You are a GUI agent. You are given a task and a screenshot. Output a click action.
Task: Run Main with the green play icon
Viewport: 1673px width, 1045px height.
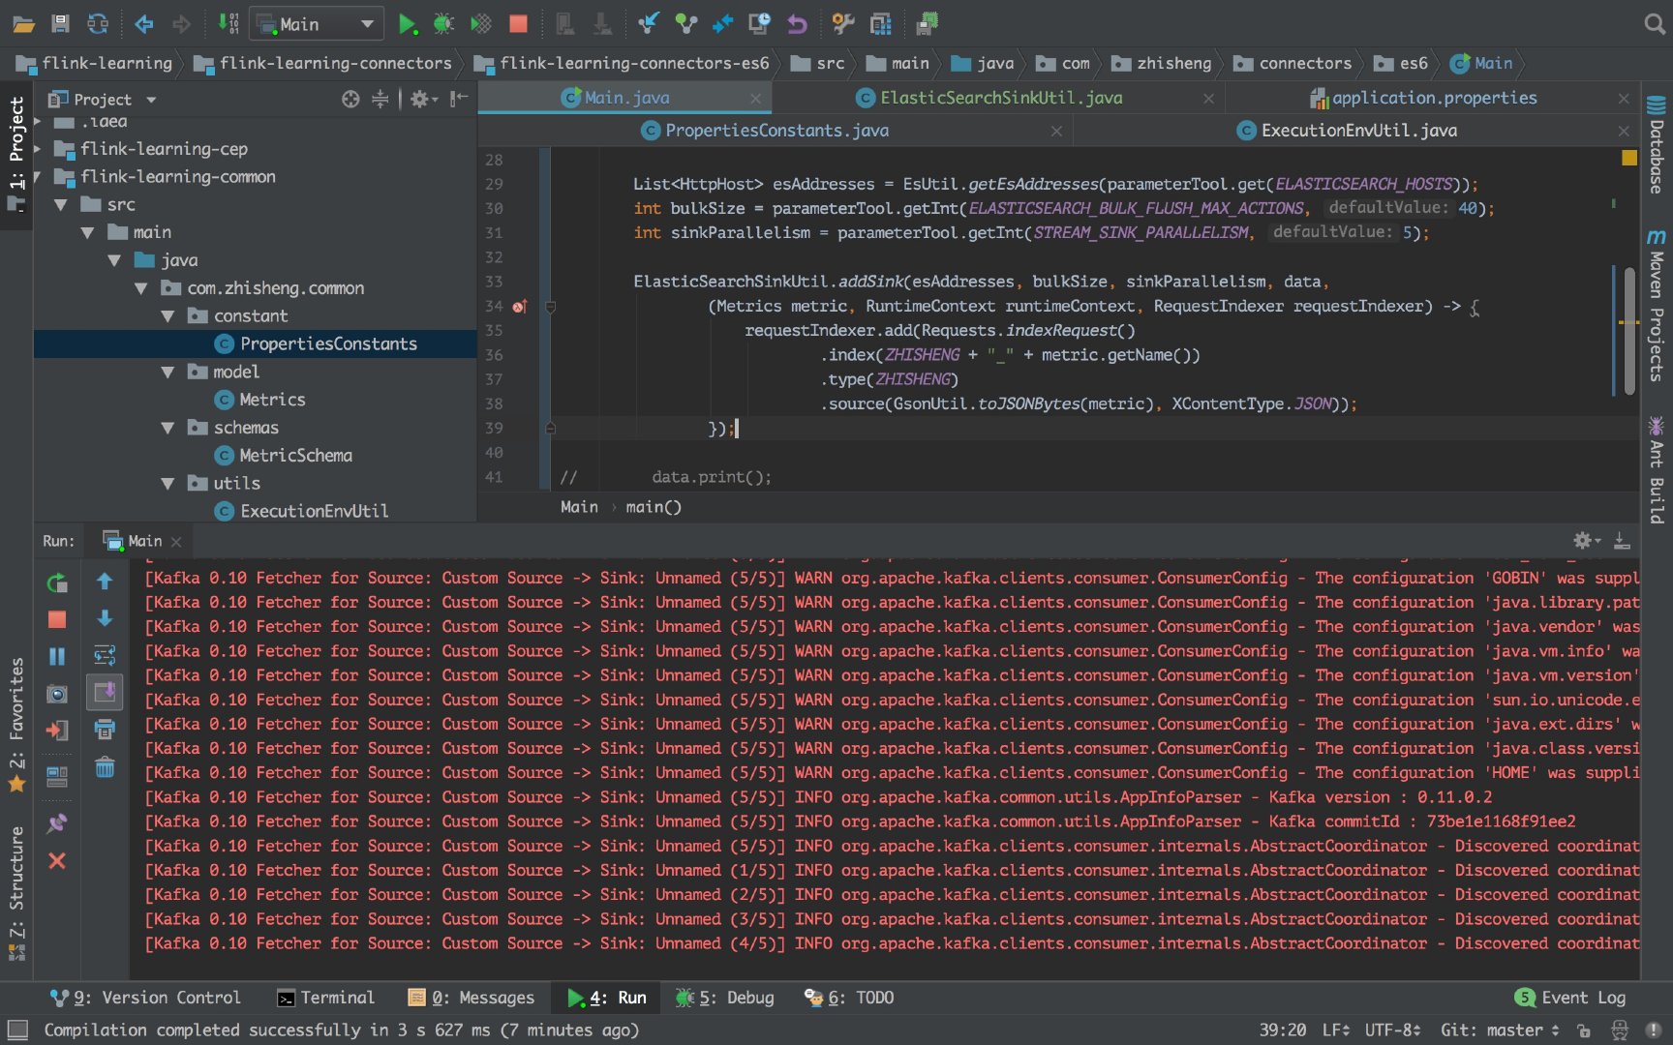point(408,24)
